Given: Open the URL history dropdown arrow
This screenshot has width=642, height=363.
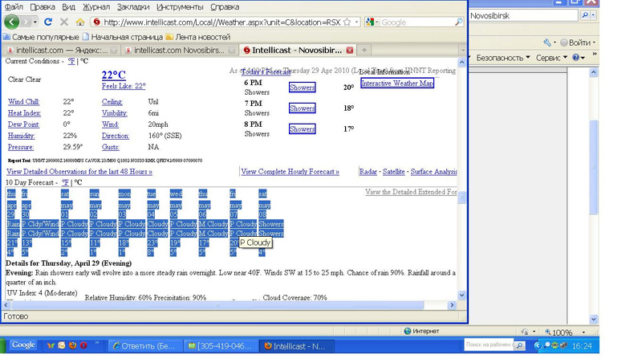Looking at the screenshot, I should [357, 22].
